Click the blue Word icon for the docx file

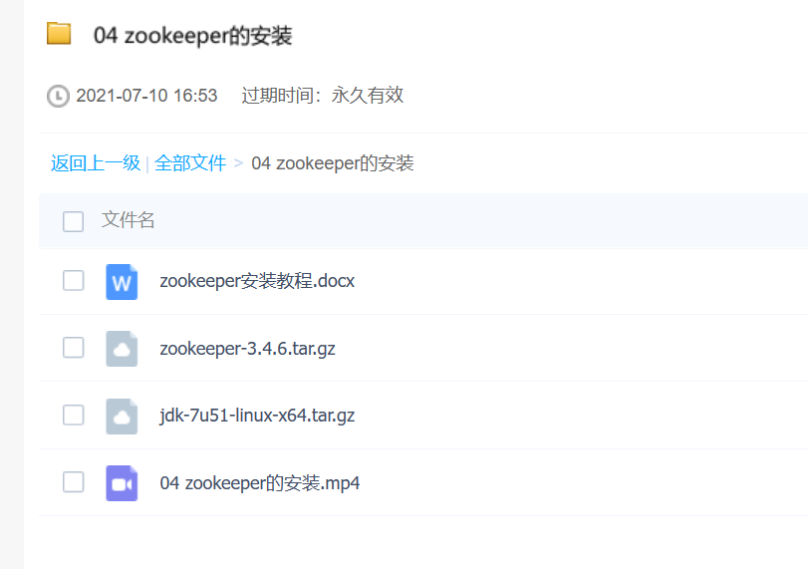tap(122, 281)
